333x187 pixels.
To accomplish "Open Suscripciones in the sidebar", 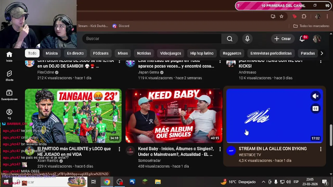I will (x=9, y=95).
